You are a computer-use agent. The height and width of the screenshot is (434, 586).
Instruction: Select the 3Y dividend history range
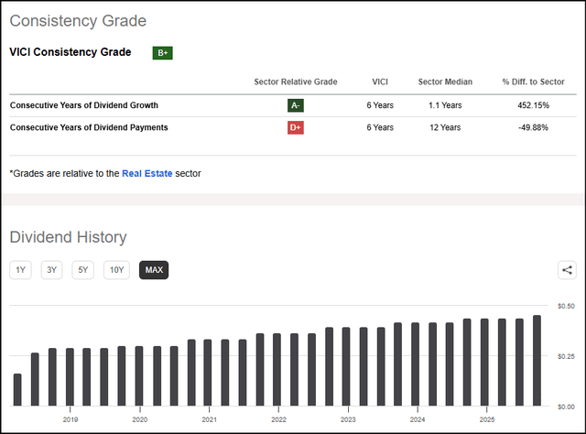coord(51,270)
